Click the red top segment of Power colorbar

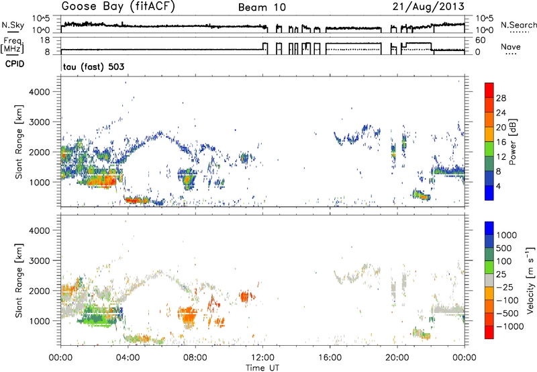click(x=489, y=90)
